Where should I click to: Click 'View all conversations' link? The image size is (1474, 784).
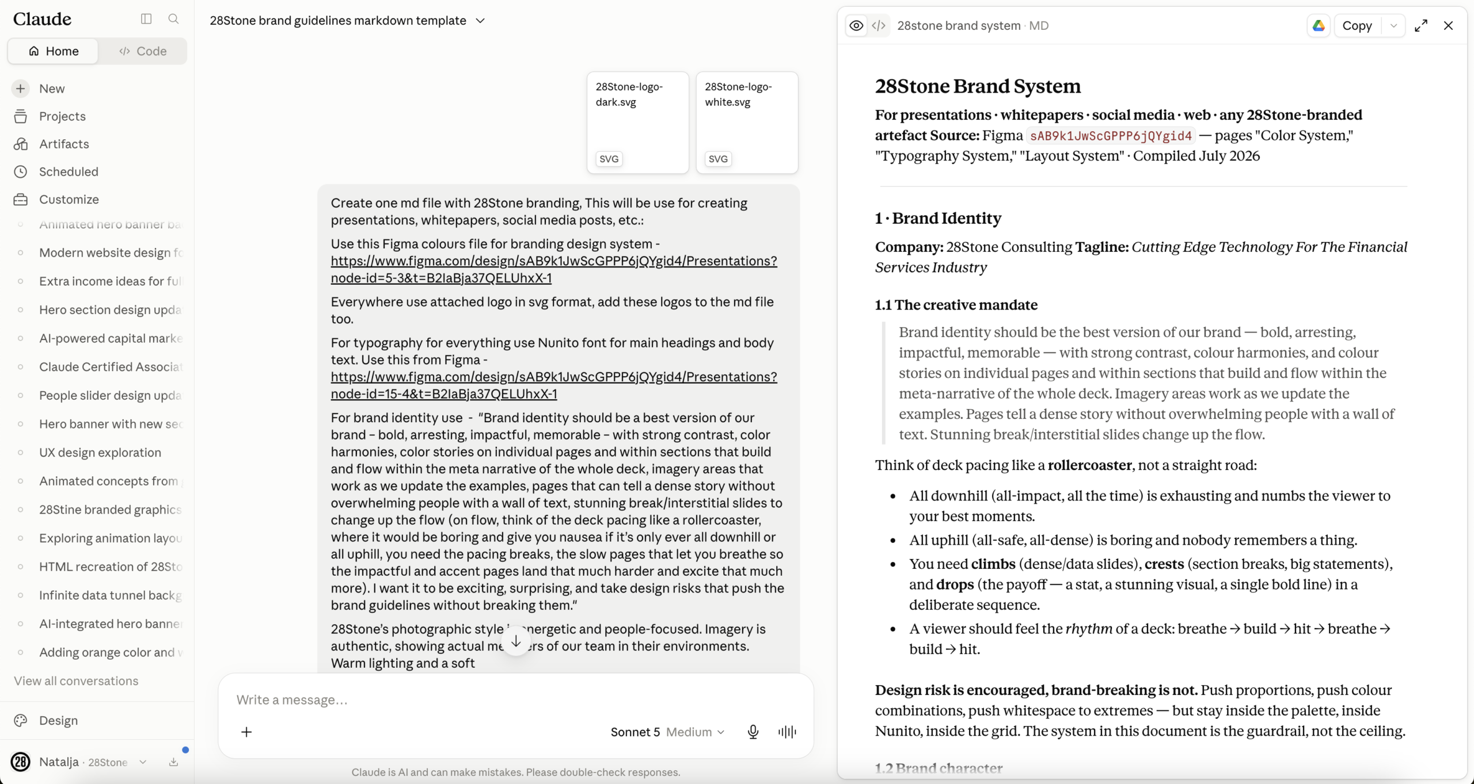[x=76, y=681]
